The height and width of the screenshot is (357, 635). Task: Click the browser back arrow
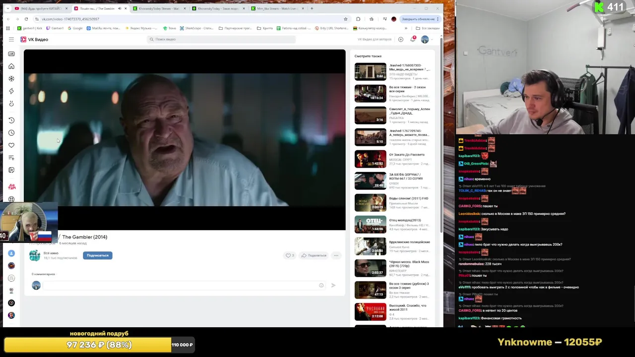(8, 19)
